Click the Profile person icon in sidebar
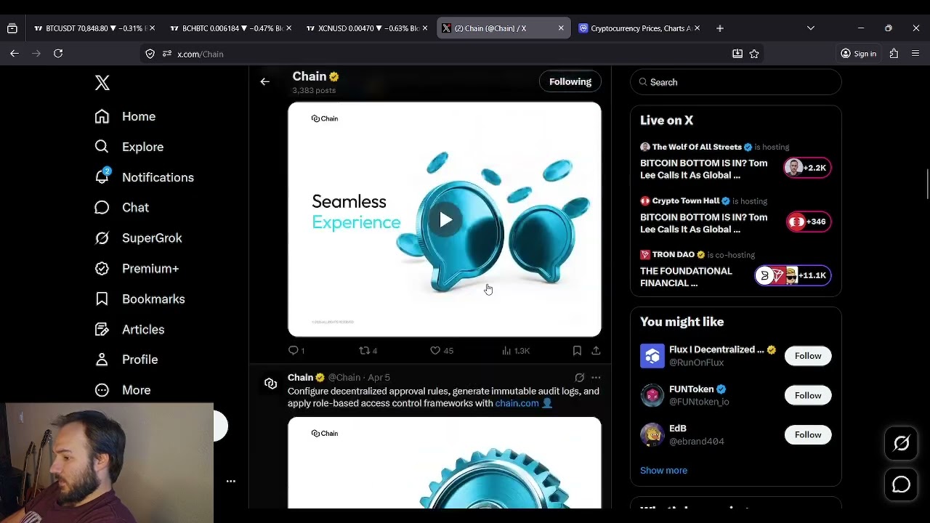Image resolution: width=930 pixels, height=523 pixels. click(102, 360)
